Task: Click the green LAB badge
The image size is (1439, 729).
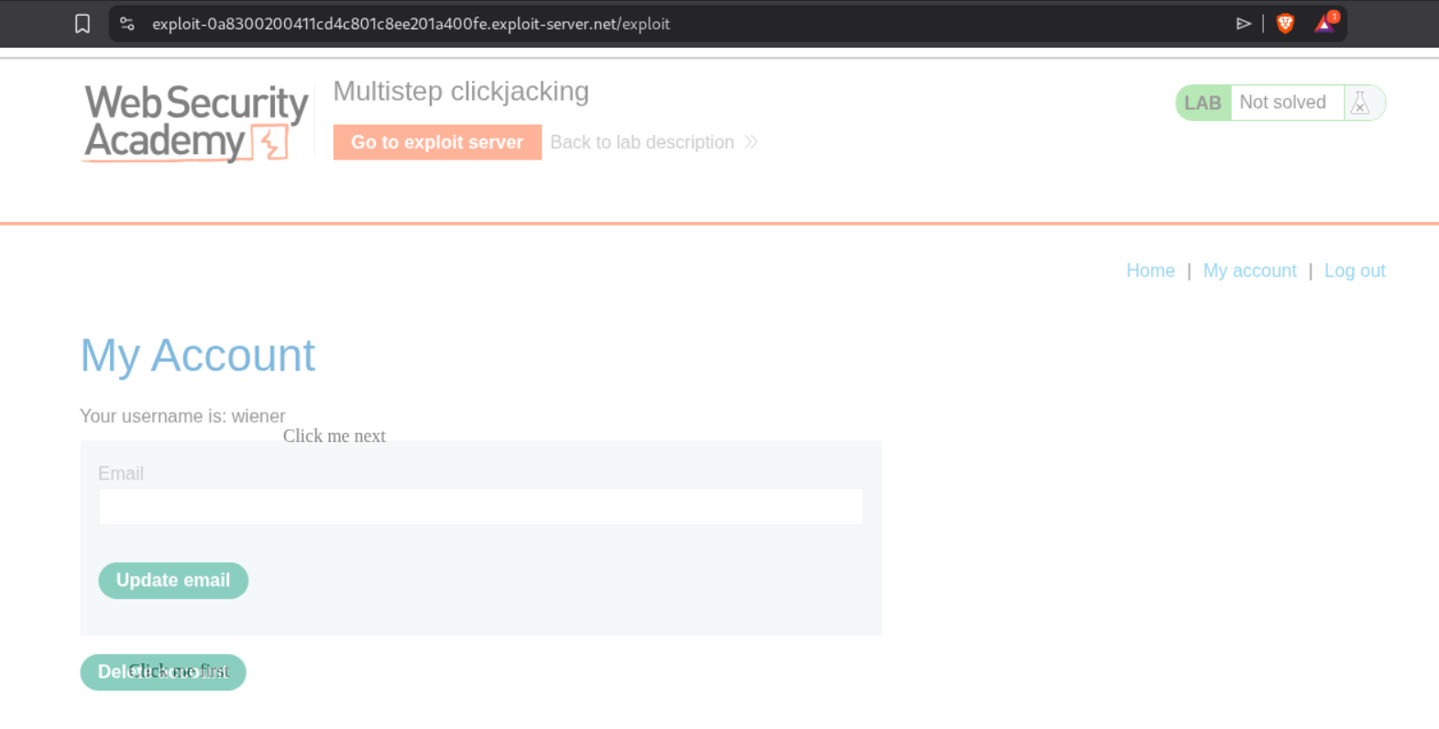Action: 1203,103
